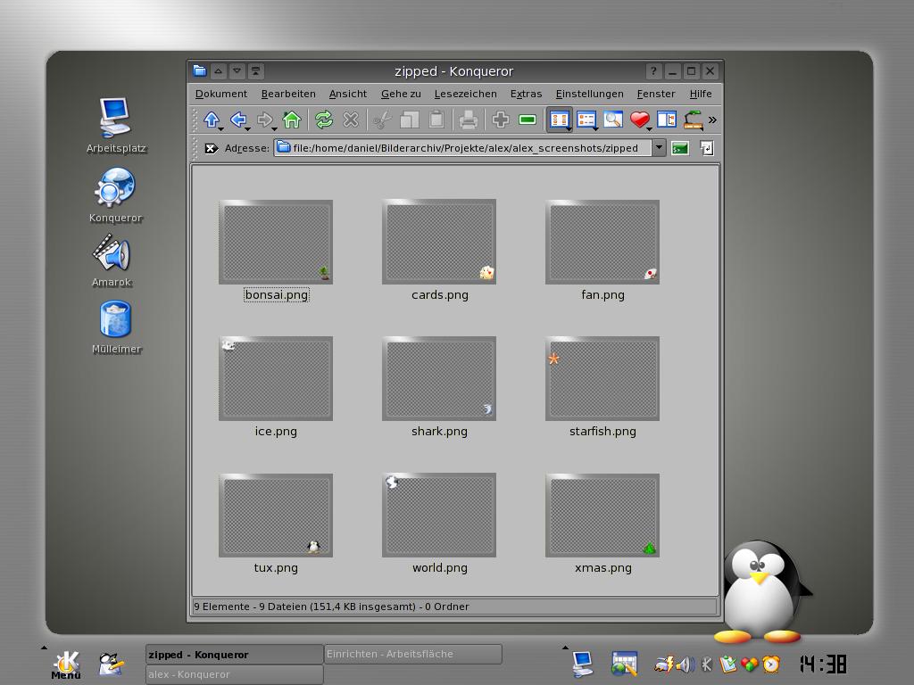Image resolution: width=914 pixels, height=685 pixels.
Task: Open the Lesezeichen menu
Action: (465, 94)
